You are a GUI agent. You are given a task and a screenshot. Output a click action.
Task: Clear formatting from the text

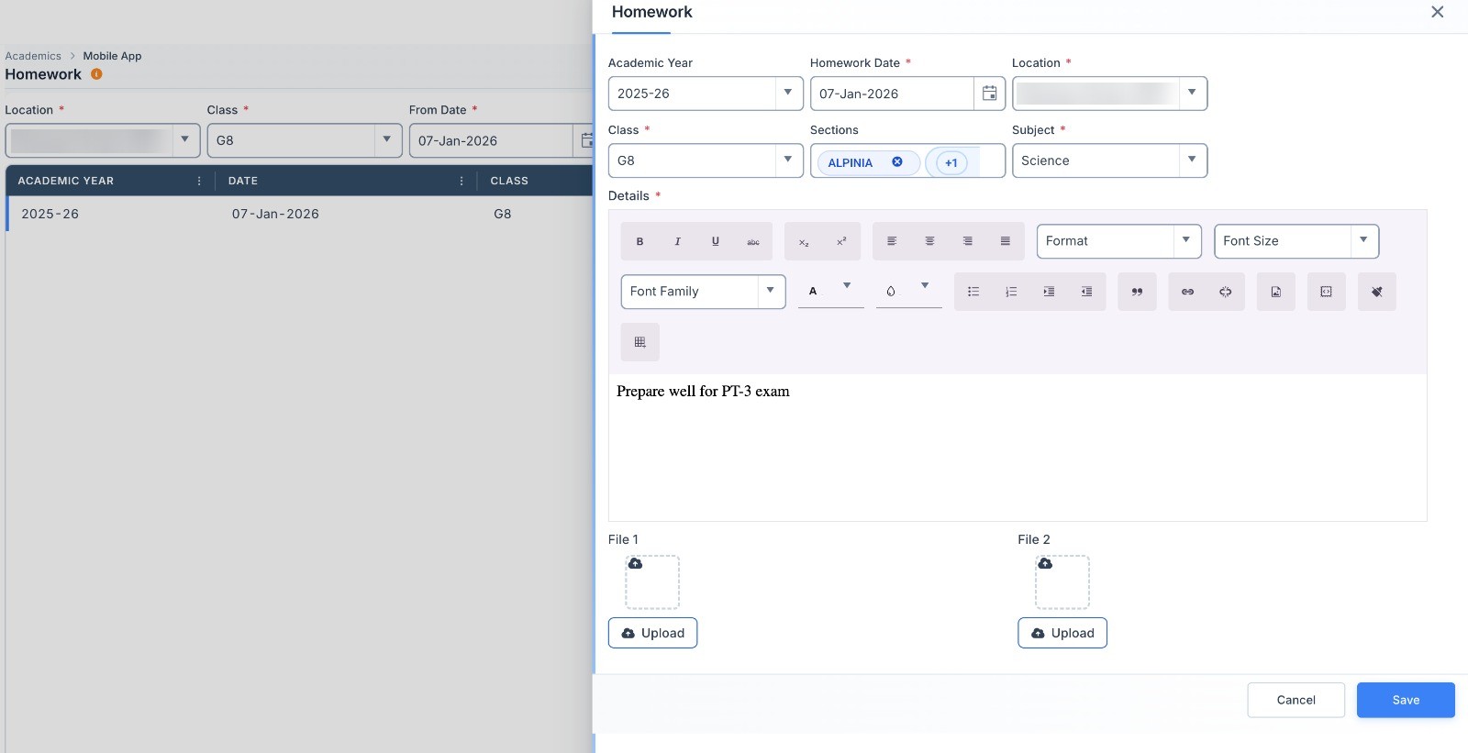pos(1377,292)
